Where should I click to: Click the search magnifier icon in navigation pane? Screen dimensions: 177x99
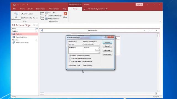(37, 29)
